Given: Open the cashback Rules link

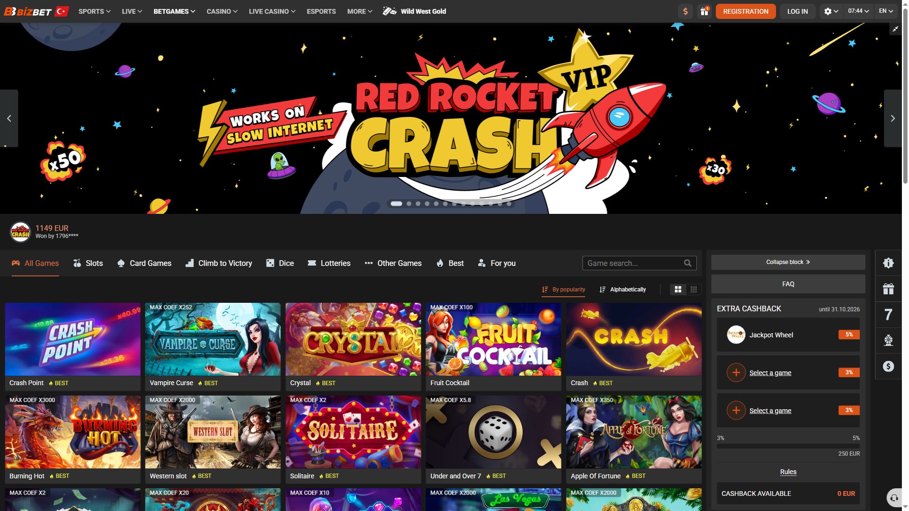Looking at the screenshot, I should point(788,472).
